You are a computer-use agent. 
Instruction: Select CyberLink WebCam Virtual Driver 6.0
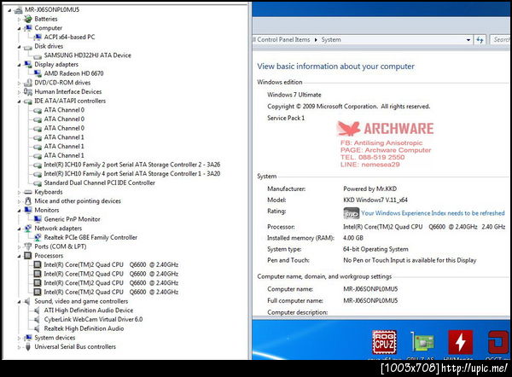[x=93, y=320]
